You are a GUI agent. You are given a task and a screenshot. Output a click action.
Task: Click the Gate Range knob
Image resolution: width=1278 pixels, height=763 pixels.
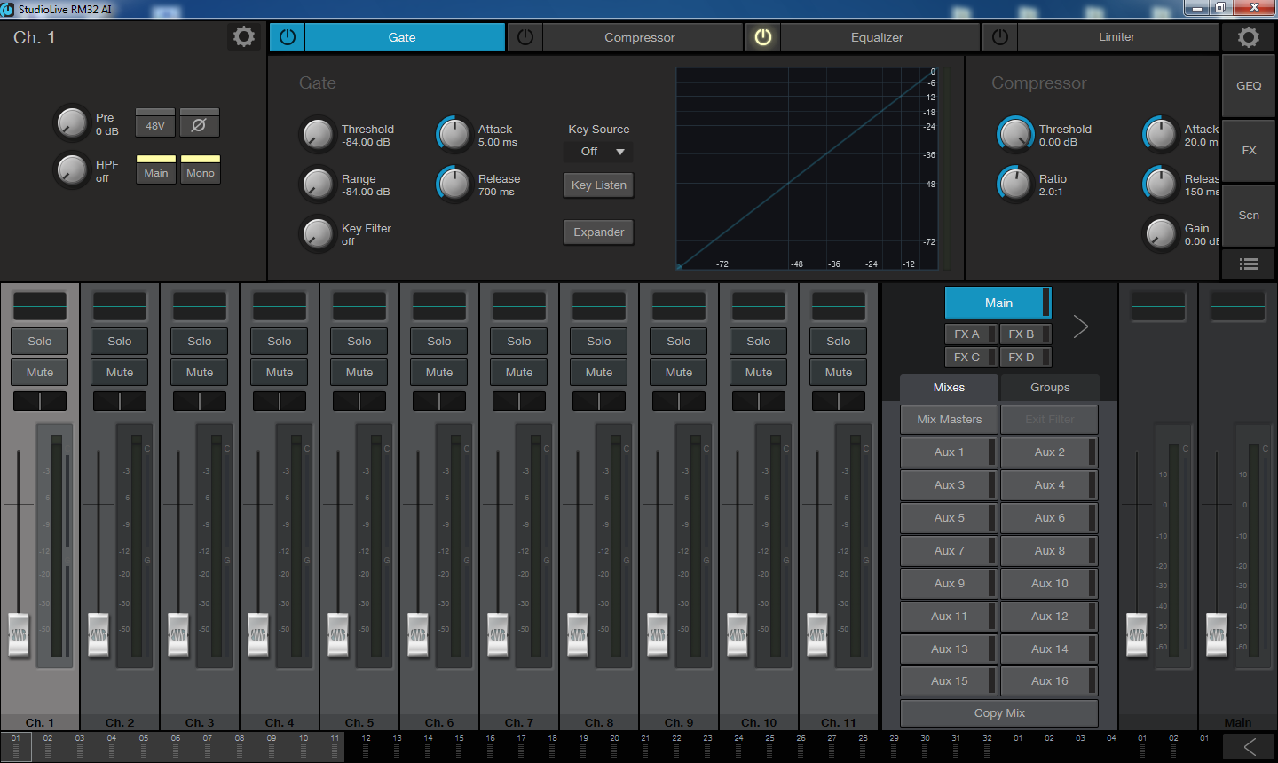point(317,185)
